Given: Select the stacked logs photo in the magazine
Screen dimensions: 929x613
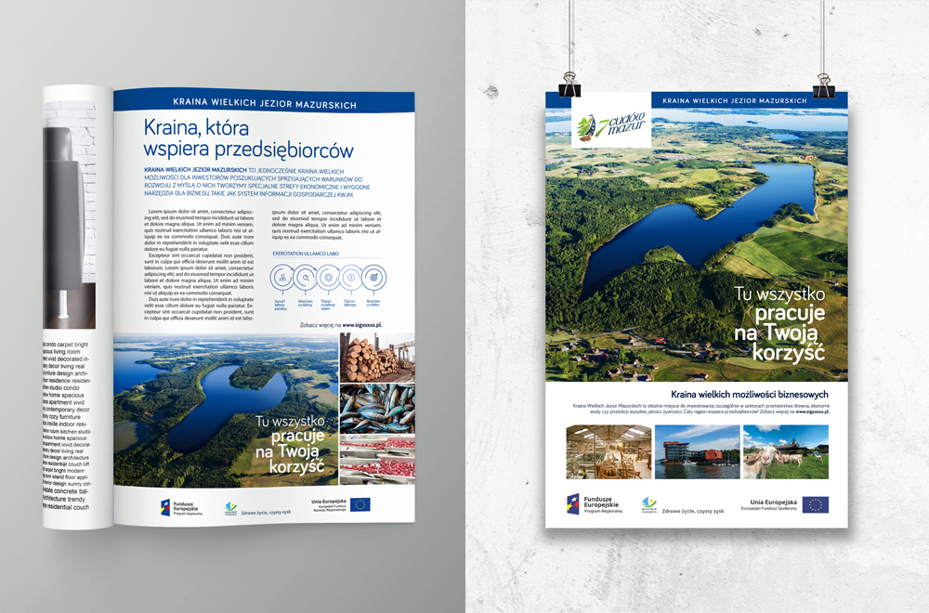Looking at the screenshot, I should pyautogui.click(x=377, y=358).
